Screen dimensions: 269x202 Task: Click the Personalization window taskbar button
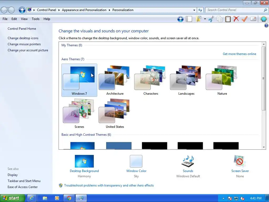pyautogui.click(x=81, y=198)
